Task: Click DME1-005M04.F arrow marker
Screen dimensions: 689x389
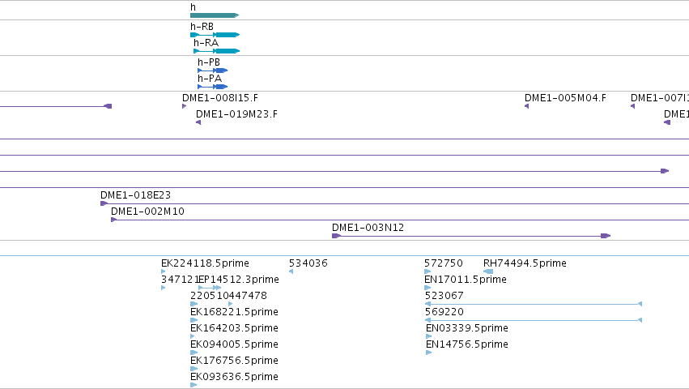Action: (x=526, y=106)
